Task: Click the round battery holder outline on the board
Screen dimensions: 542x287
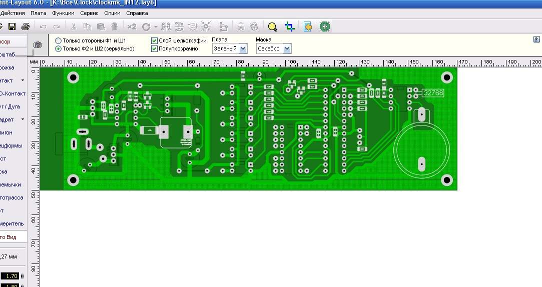Action: click(x=421, y=150)
